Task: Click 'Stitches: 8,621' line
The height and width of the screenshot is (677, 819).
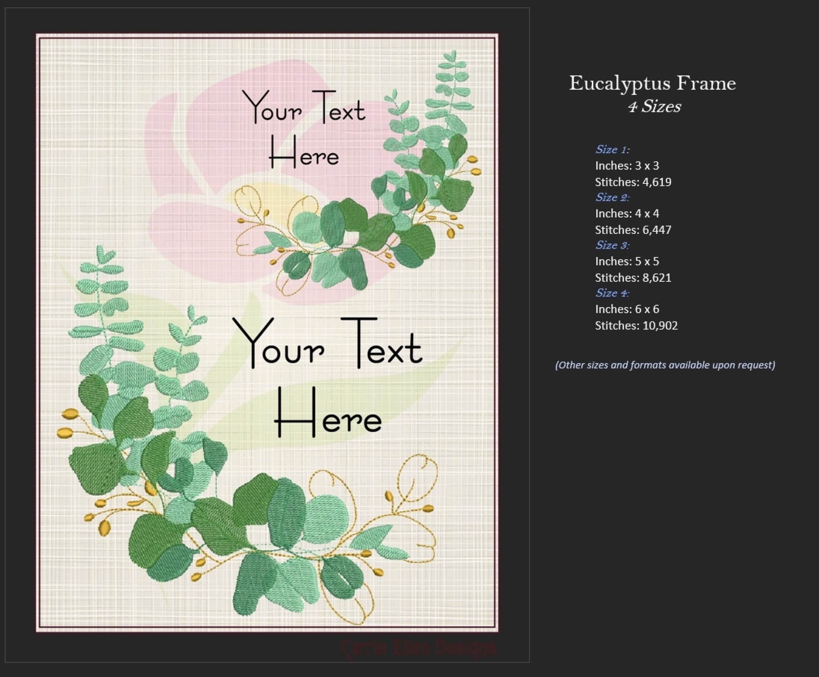Action: pos(633,278)
